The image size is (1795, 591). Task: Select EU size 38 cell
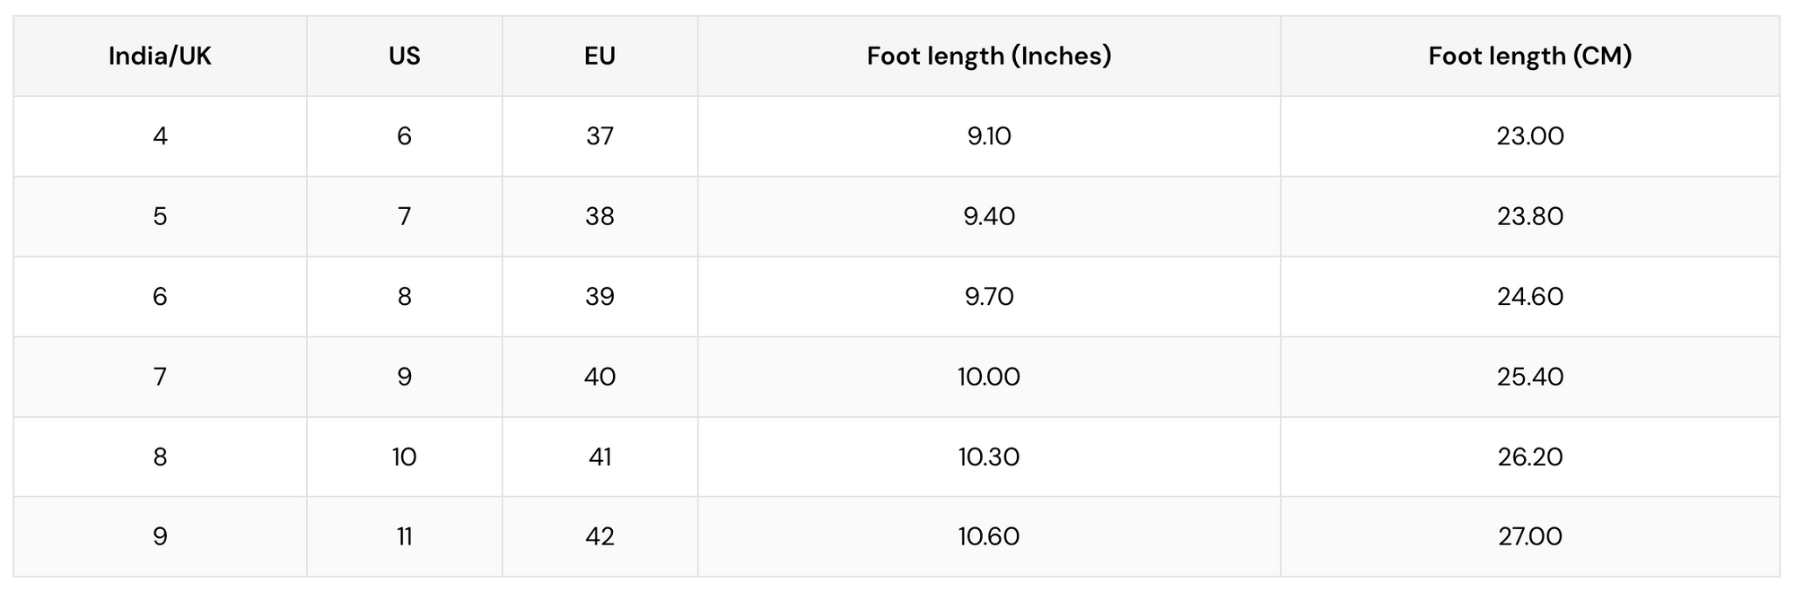600,216
